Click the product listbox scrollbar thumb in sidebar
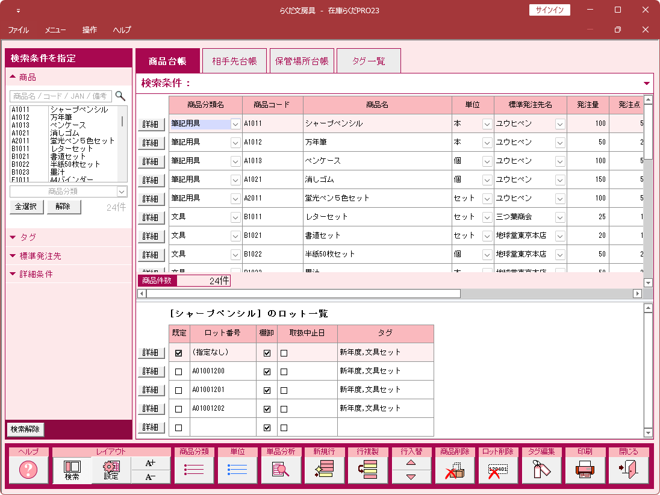Screen dimensions: 660x495 [x=122, y=121]
